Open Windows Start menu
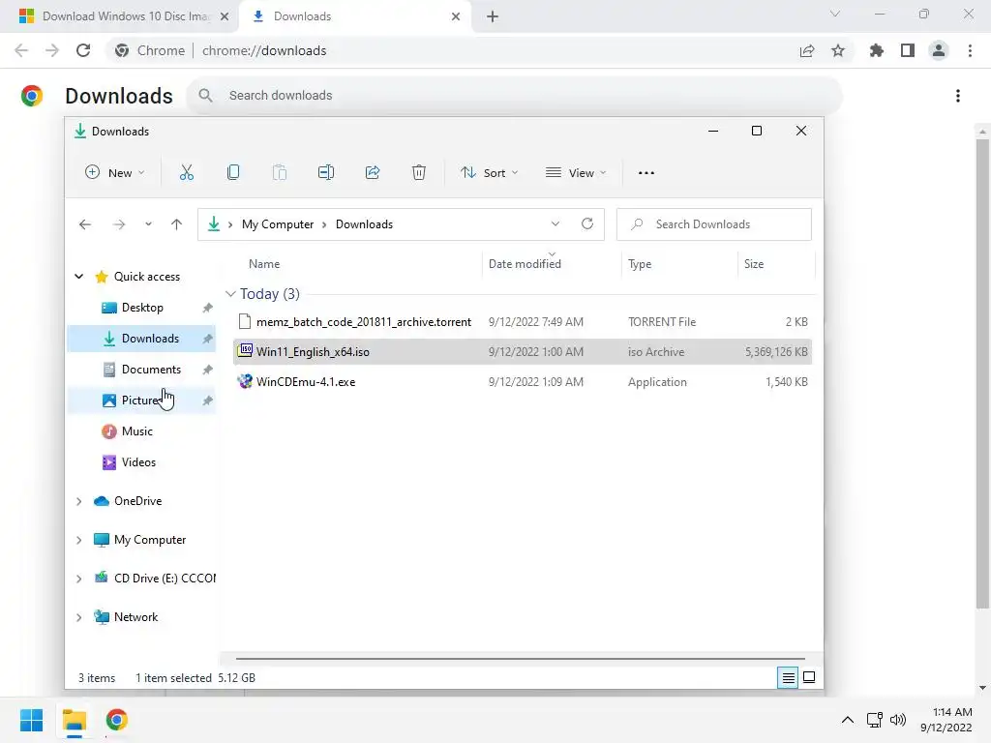This screenshot has height=743, width=991. (x=31, y=720)
